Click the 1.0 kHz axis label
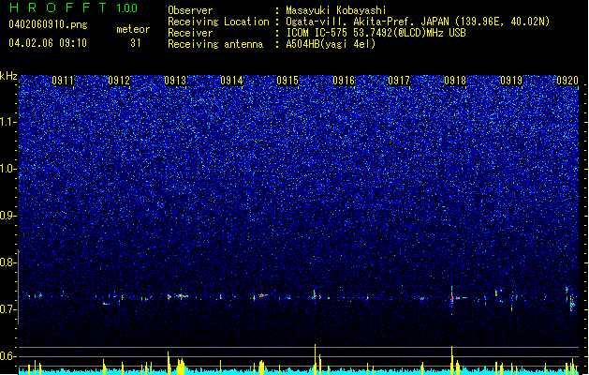 coord(8,169)
